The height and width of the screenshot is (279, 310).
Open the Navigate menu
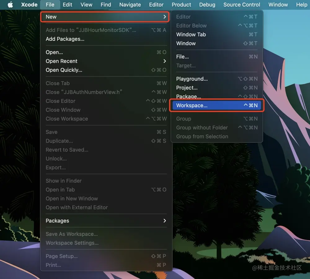(x=130, y=5)
